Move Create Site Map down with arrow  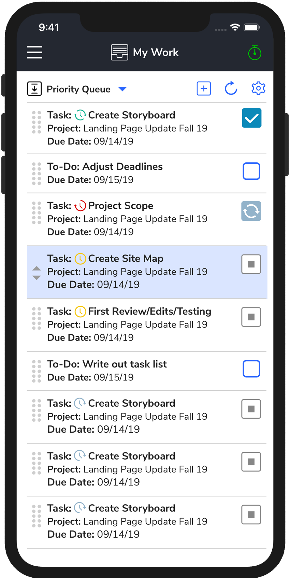[37, 277]
